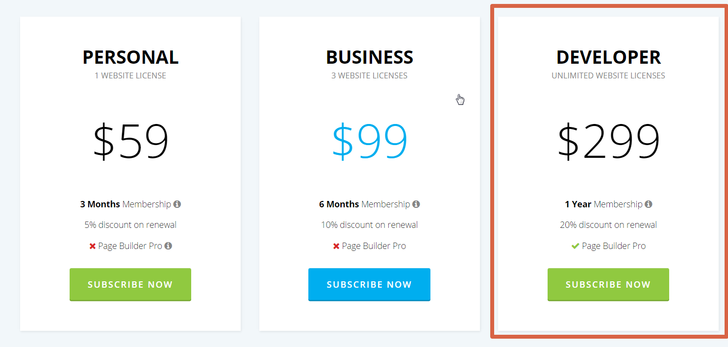Click red X icon in Business plan
This screenshot has width=728, height=347.
pos(336,246)
